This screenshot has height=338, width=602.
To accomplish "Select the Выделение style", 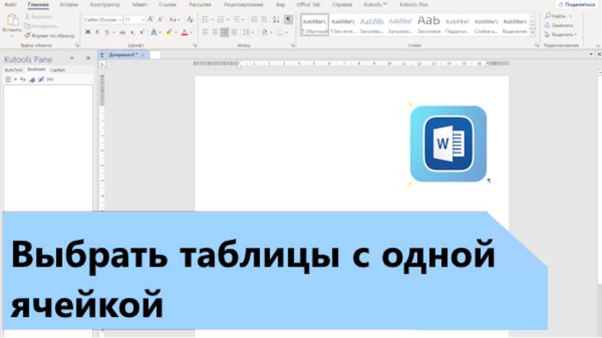I will pos(515,25).
